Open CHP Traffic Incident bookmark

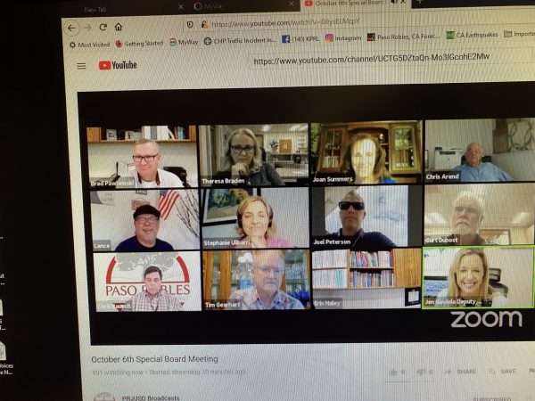[239, 40]
